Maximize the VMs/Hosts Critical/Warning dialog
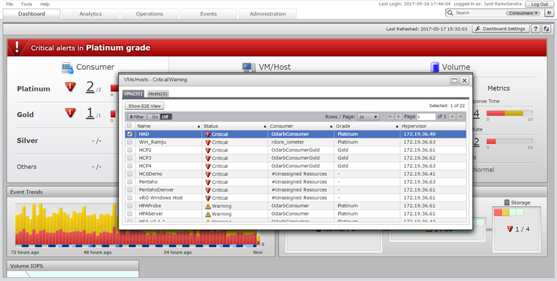557x281 pixels. 454,80
